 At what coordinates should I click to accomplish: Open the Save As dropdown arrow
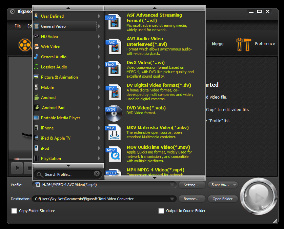[235, 185]
